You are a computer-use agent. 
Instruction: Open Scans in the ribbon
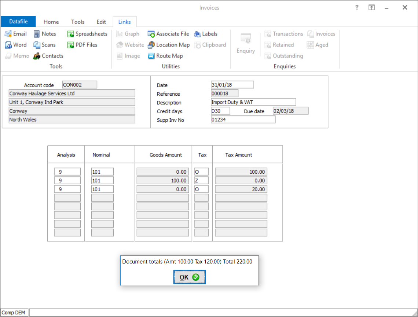point(44,45)
